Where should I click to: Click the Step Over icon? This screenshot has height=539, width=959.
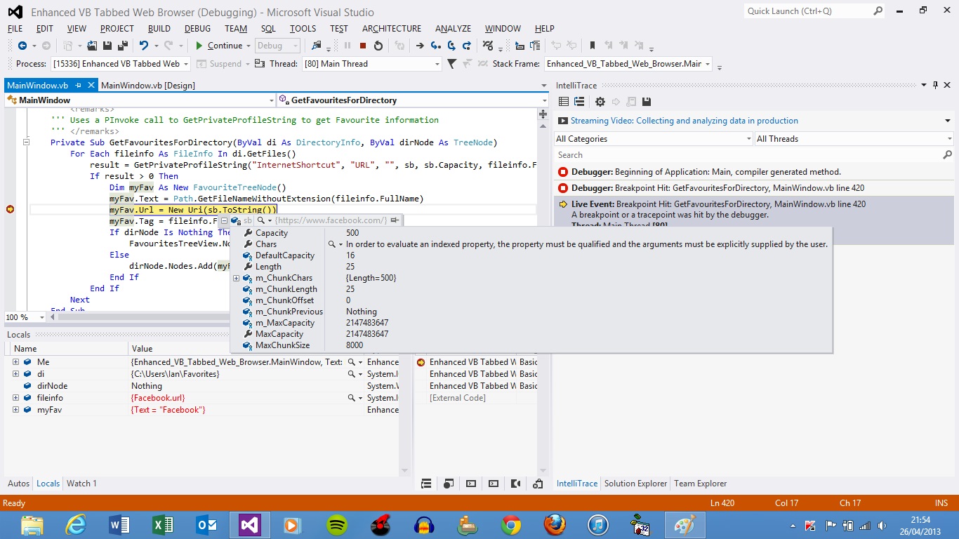tap(451, 46)
